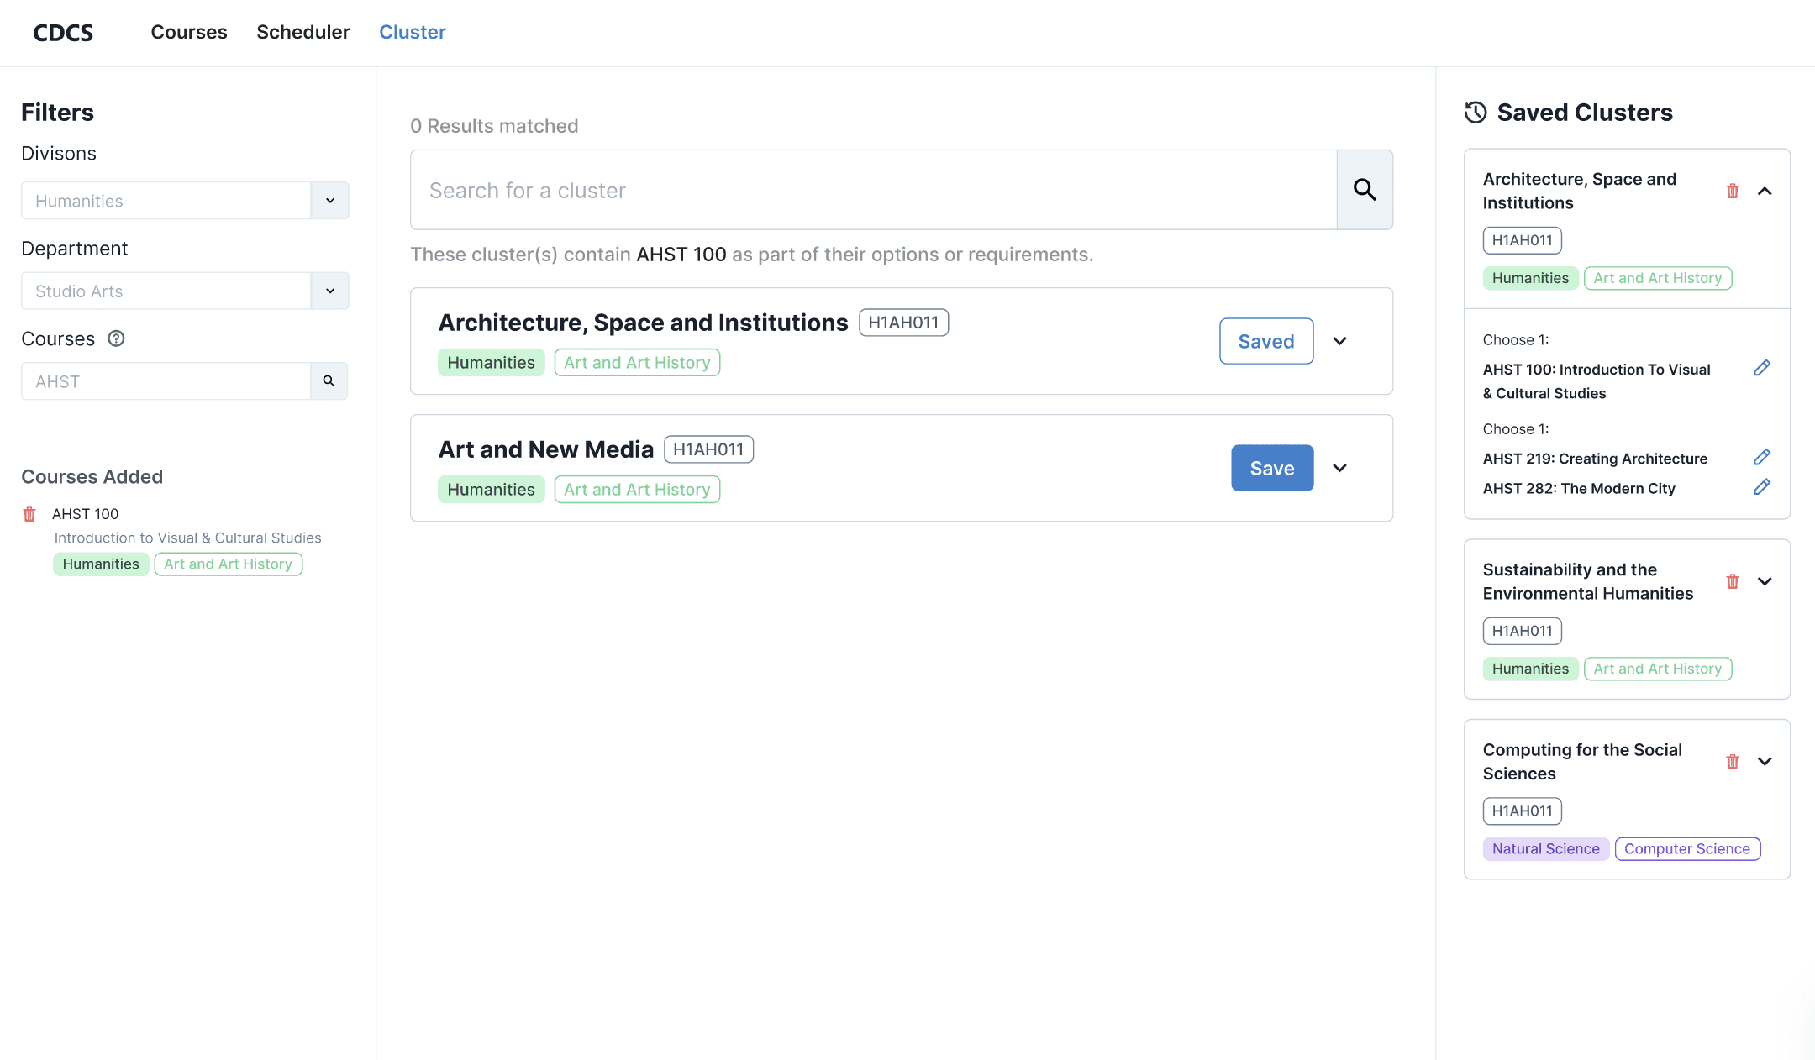This screenshot has width=1815, height=1060.
Task: Go to the Courses tab
Action: pyautogui.click(x=189, y=32)
